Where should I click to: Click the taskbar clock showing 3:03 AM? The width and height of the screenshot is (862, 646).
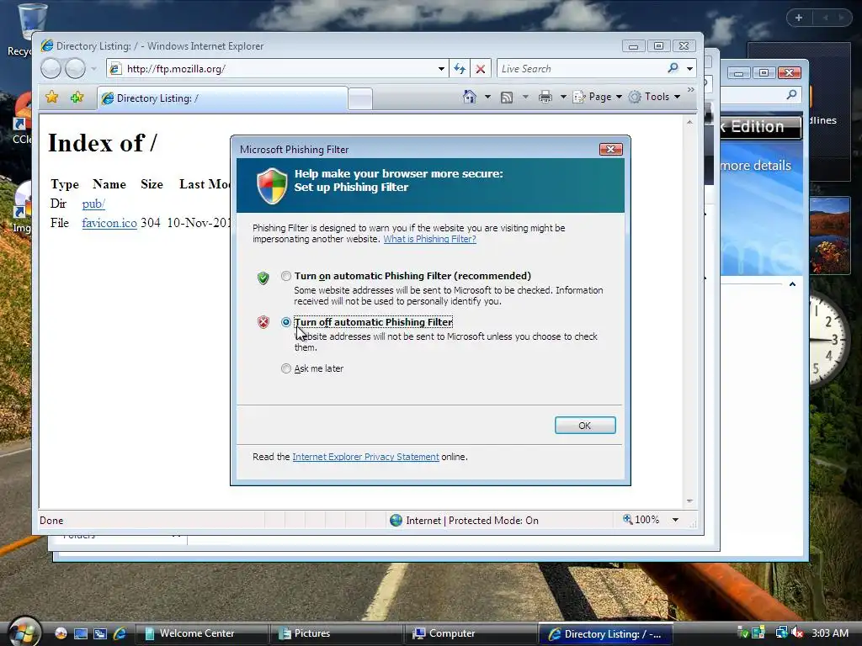click(829, 633)
